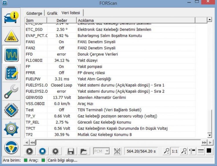Stop the data stream
The height and width of the screenshot is (166, 217).
42,151
